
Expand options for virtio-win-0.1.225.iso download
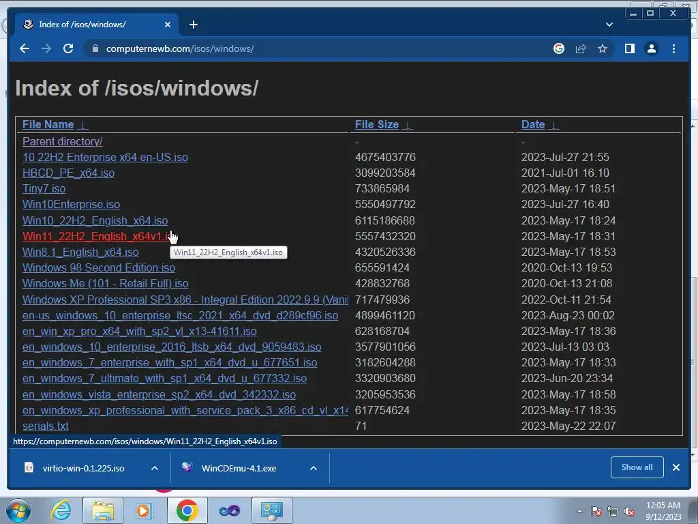click(155, 468)
